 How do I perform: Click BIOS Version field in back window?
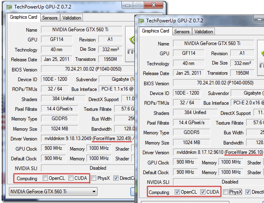(x=88, y=69)
